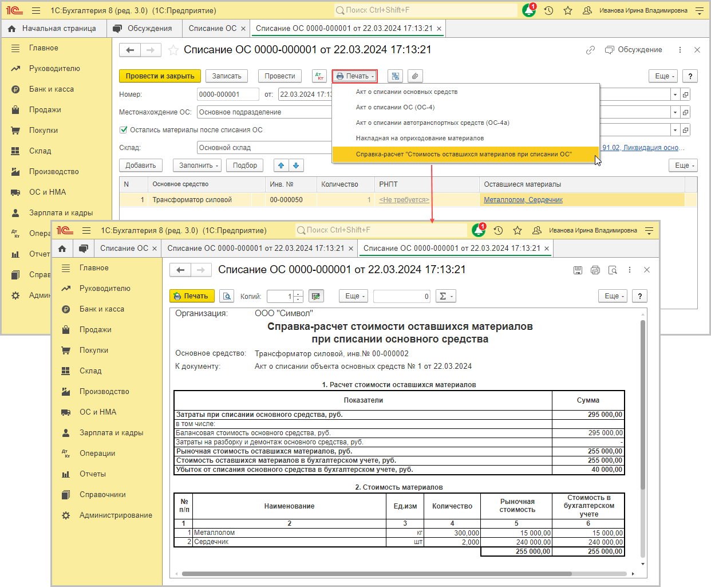
Task: Open the Металлолом, Сердечник link
Action: pyautogui.click(x=523, y=200)
